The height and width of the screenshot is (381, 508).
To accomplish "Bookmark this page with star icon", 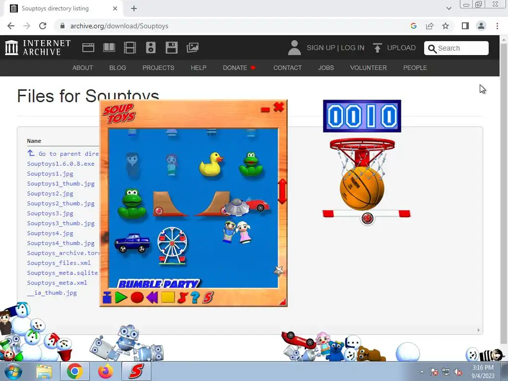I will point(445,26).
